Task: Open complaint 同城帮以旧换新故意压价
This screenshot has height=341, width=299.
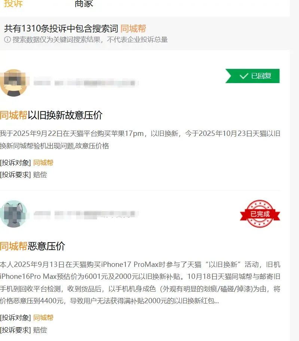Action: pyautogui.click(x=51, y=115)
